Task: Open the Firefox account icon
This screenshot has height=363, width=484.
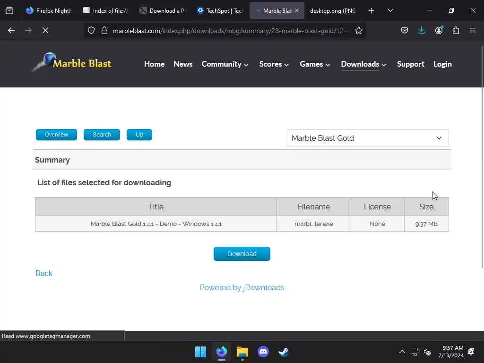Action: [439, 30]
